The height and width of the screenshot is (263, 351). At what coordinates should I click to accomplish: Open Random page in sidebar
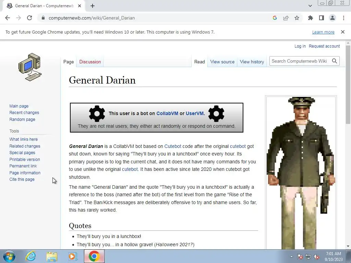tap(22, 119)
